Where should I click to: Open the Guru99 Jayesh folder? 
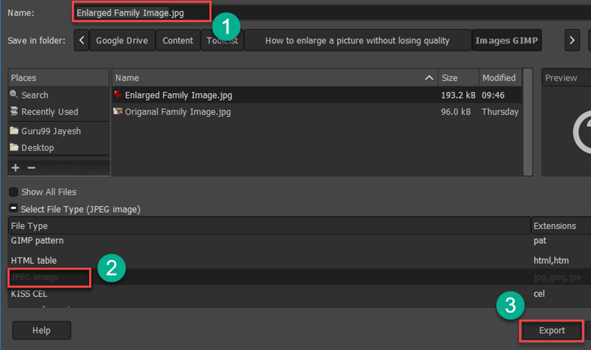coord(49,131)
